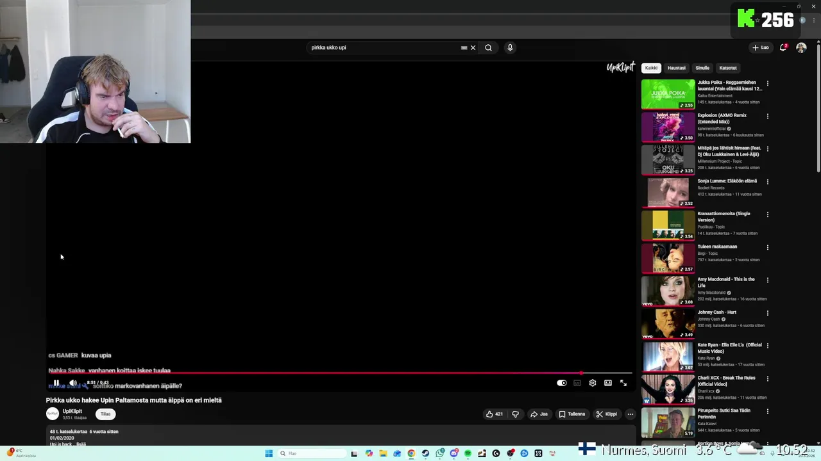Open the Johnny Cash - Hurt video title
The width and height of the screenshot is (821, 461).
point(717,312)
